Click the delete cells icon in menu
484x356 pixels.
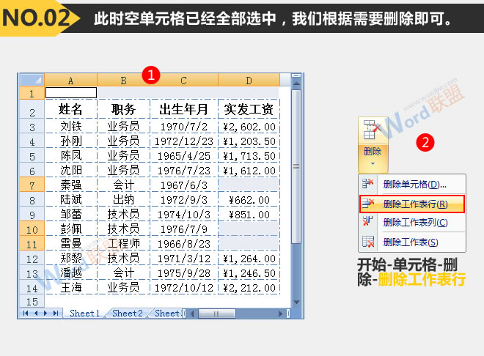click(367, 184)
